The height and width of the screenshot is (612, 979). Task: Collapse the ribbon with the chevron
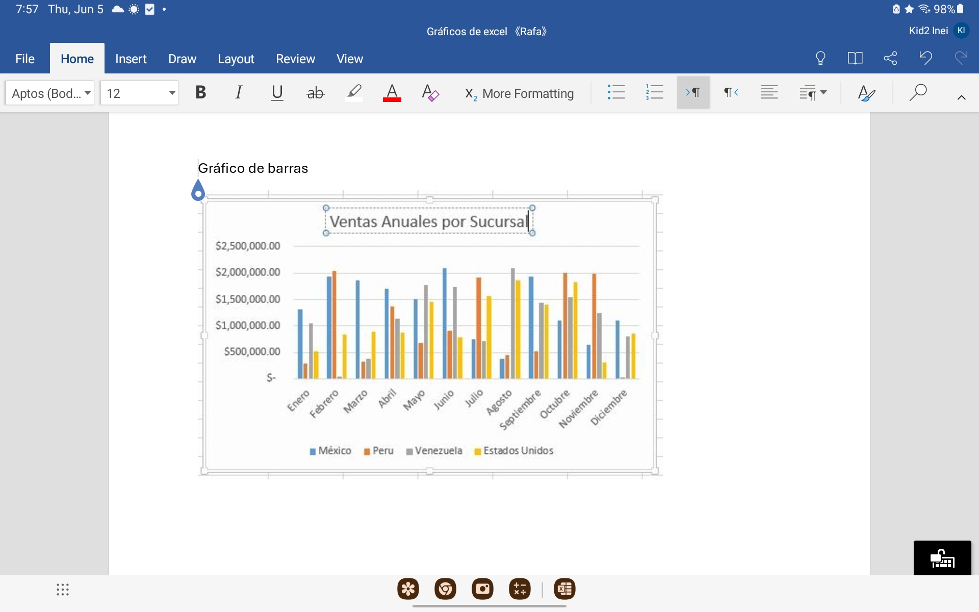click(961, 97)
